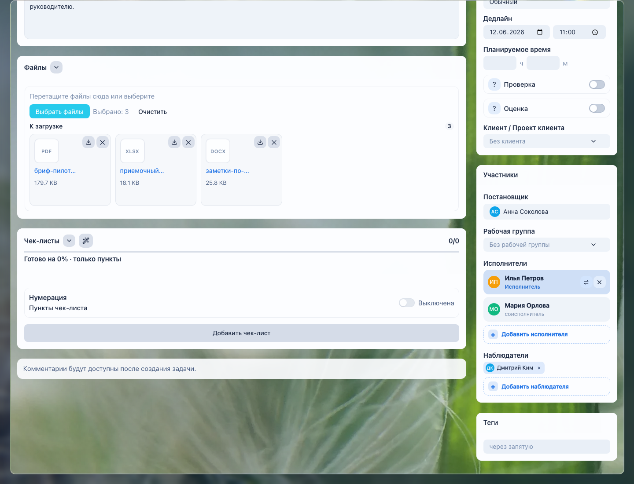This screenshot has width=634, height=484.
Task: Download the бриф-пилот PDF file
Action: [88, 142]
